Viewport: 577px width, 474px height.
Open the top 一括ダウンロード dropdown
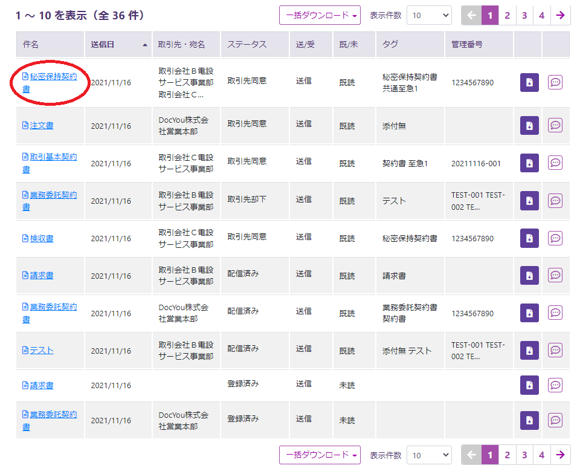coord(320,16)
